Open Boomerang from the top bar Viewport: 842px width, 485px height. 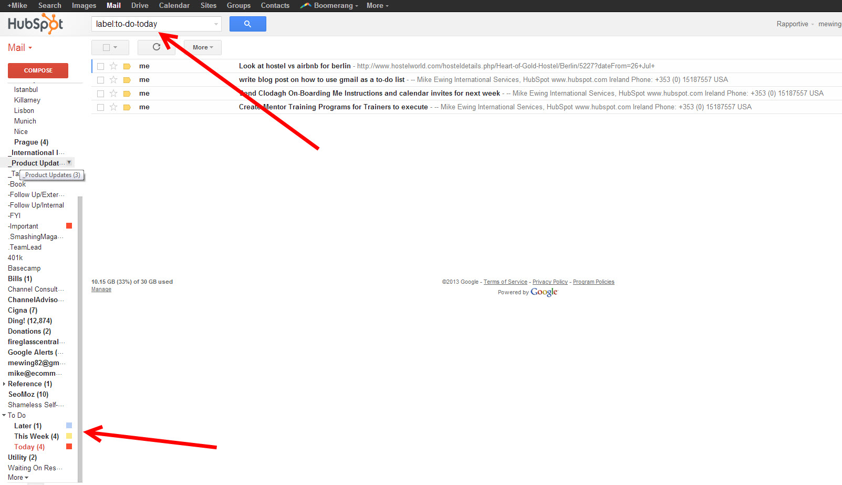point(329,5)
